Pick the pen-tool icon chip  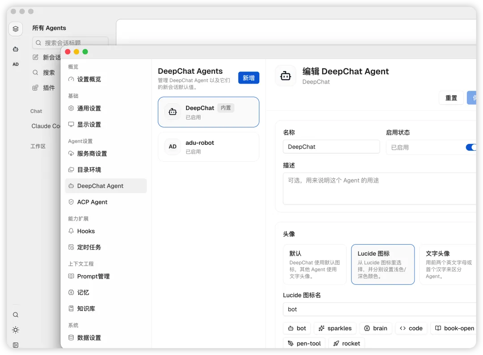(304, 343)
